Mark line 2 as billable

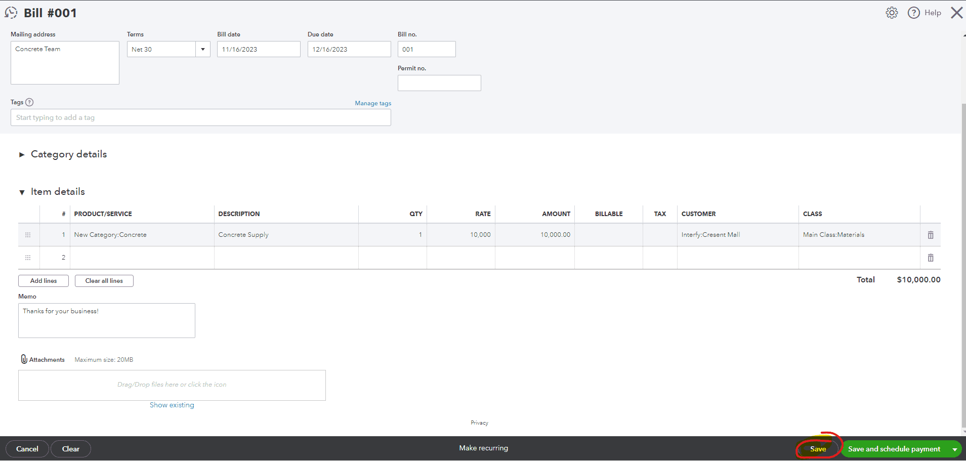pos(608,258)
